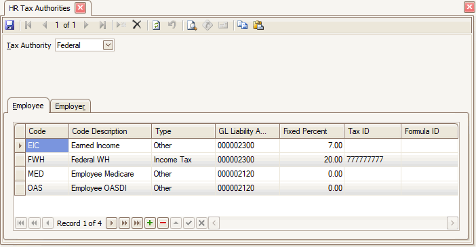The width and height of the screenshot is (476, 247).
Task: Click the 777777777 Tax ID cell
Action: click(372, 160)
